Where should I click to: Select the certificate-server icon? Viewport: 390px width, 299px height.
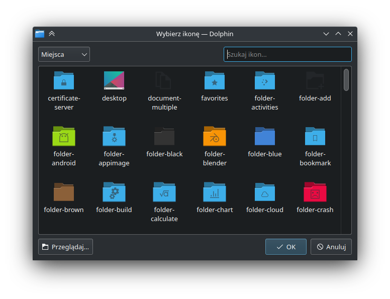pyautogui.click(x=64, y=80)
